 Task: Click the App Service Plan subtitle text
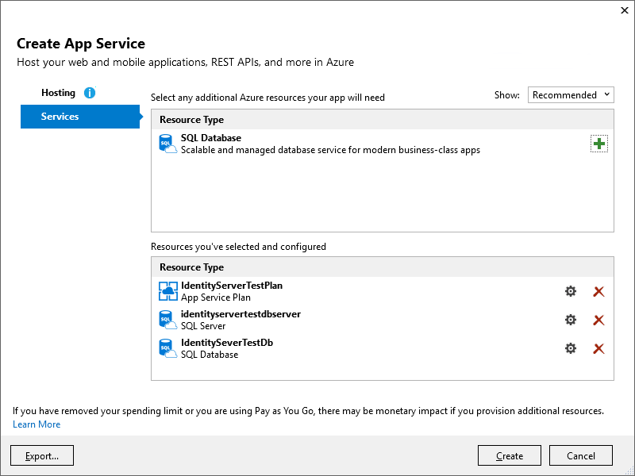[x=216, y=297]
